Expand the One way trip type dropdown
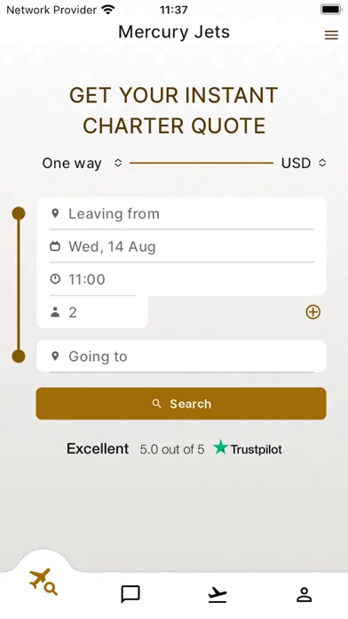This screenshot has height=619, width=348. tap(83, 163)
